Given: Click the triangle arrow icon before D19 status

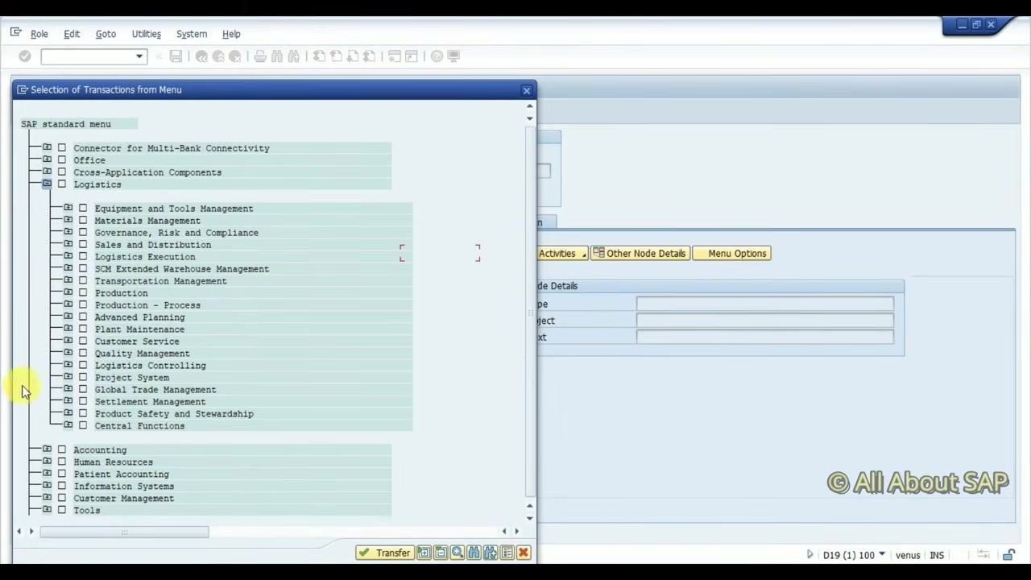Looking at the screenshot, I should click(810, 555).
